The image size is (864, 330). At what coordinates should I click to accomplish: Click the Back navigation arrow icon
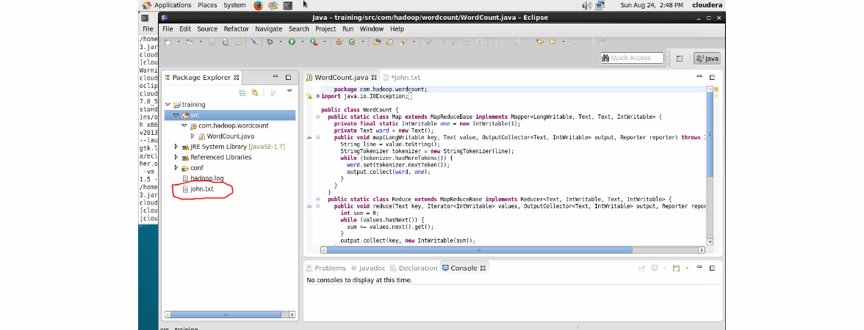[552, 42]
